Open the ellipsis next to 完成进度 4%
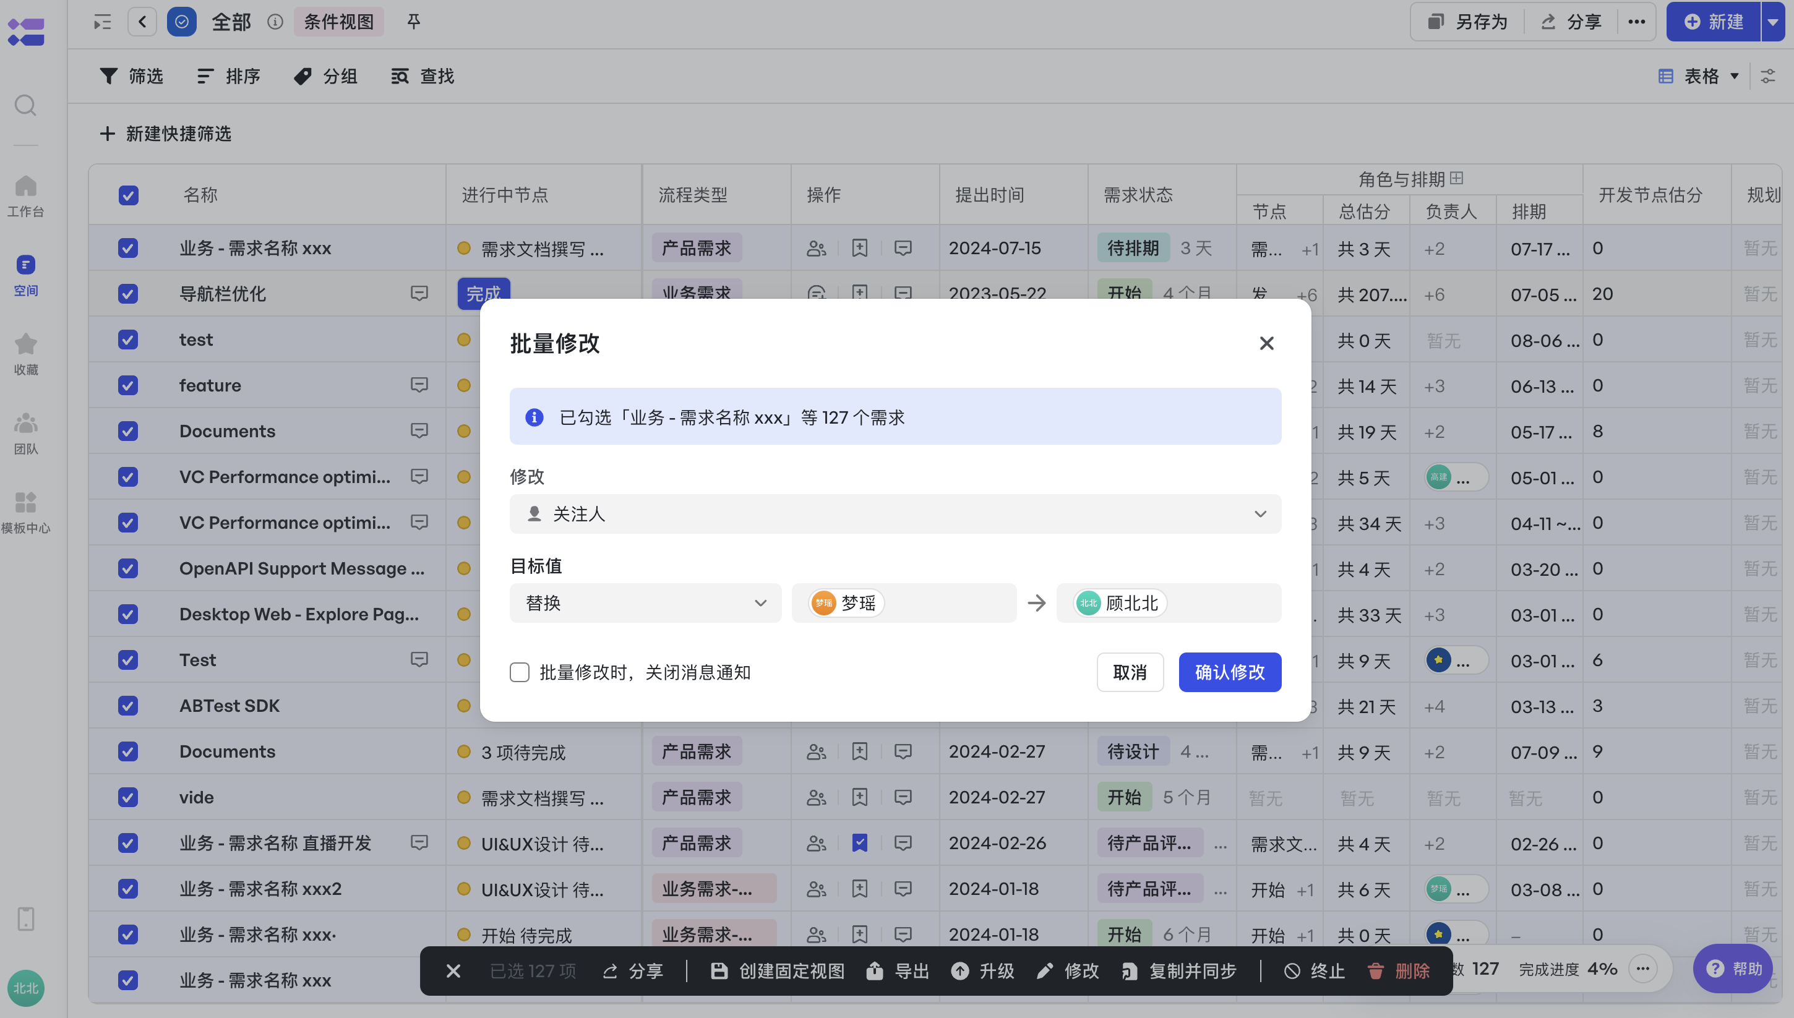The height and width of the screenshot is (1018, 1794). pyautogui.click(x=1643, y=969)
